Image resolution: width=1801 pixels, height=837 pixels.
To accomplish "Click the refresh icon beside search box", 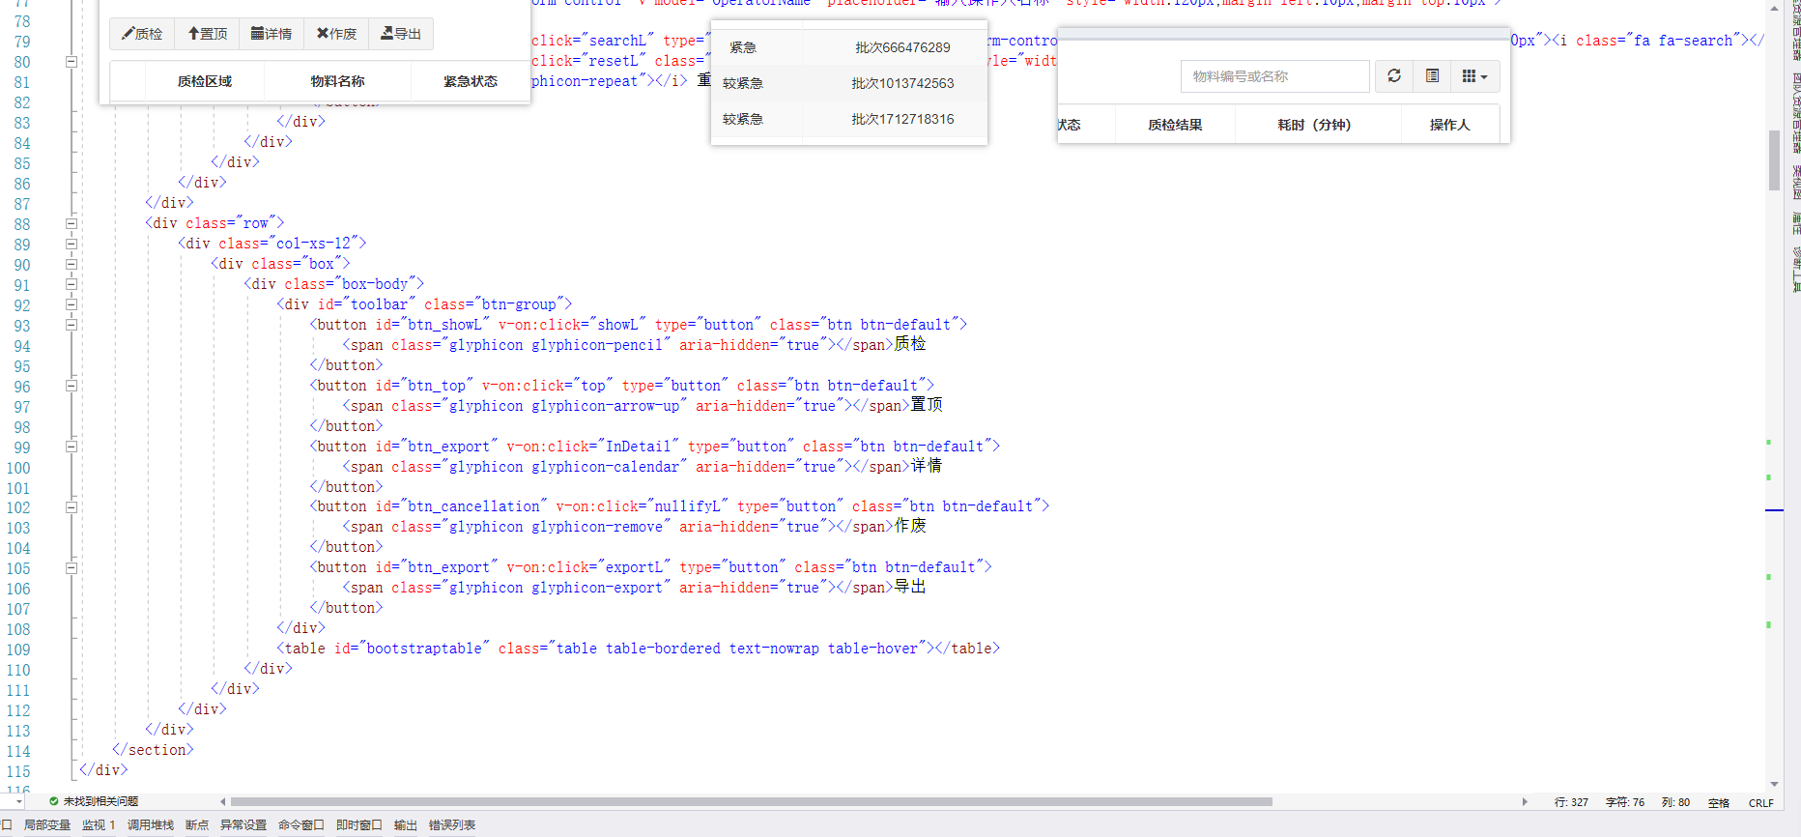I will [1394, 76].
